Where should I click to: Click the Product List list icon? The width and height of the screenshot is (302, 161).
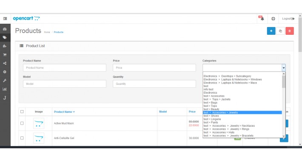tap(21, 46)
